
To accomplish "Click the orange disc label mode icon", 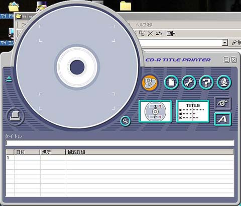I will click(150, 83).
